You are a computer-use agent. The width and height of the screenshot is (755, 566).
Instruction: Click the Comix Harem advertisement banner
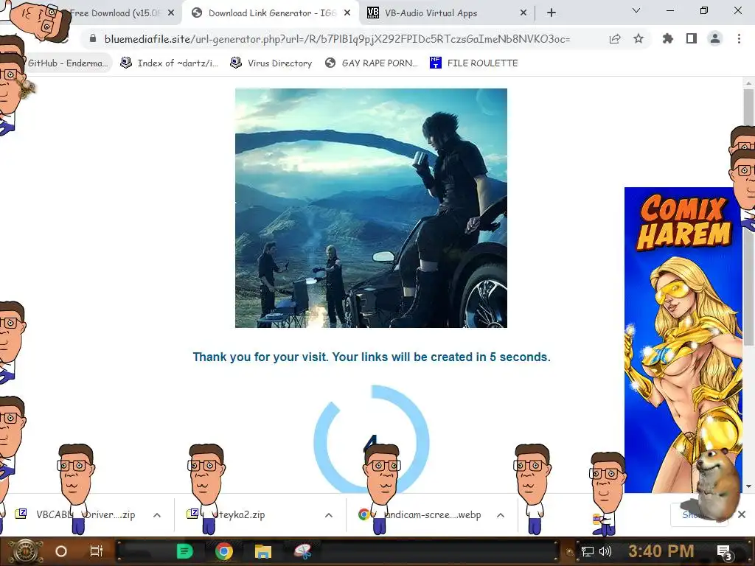pos(683,340)
